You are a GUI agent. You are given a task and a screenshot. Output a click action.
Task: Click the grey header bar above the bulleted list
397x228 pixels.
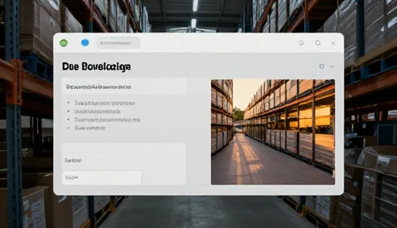[124, 87]
